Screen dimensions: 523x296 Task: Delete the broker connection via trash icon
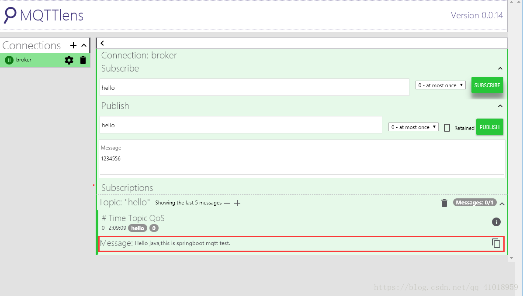pos(83,60)
